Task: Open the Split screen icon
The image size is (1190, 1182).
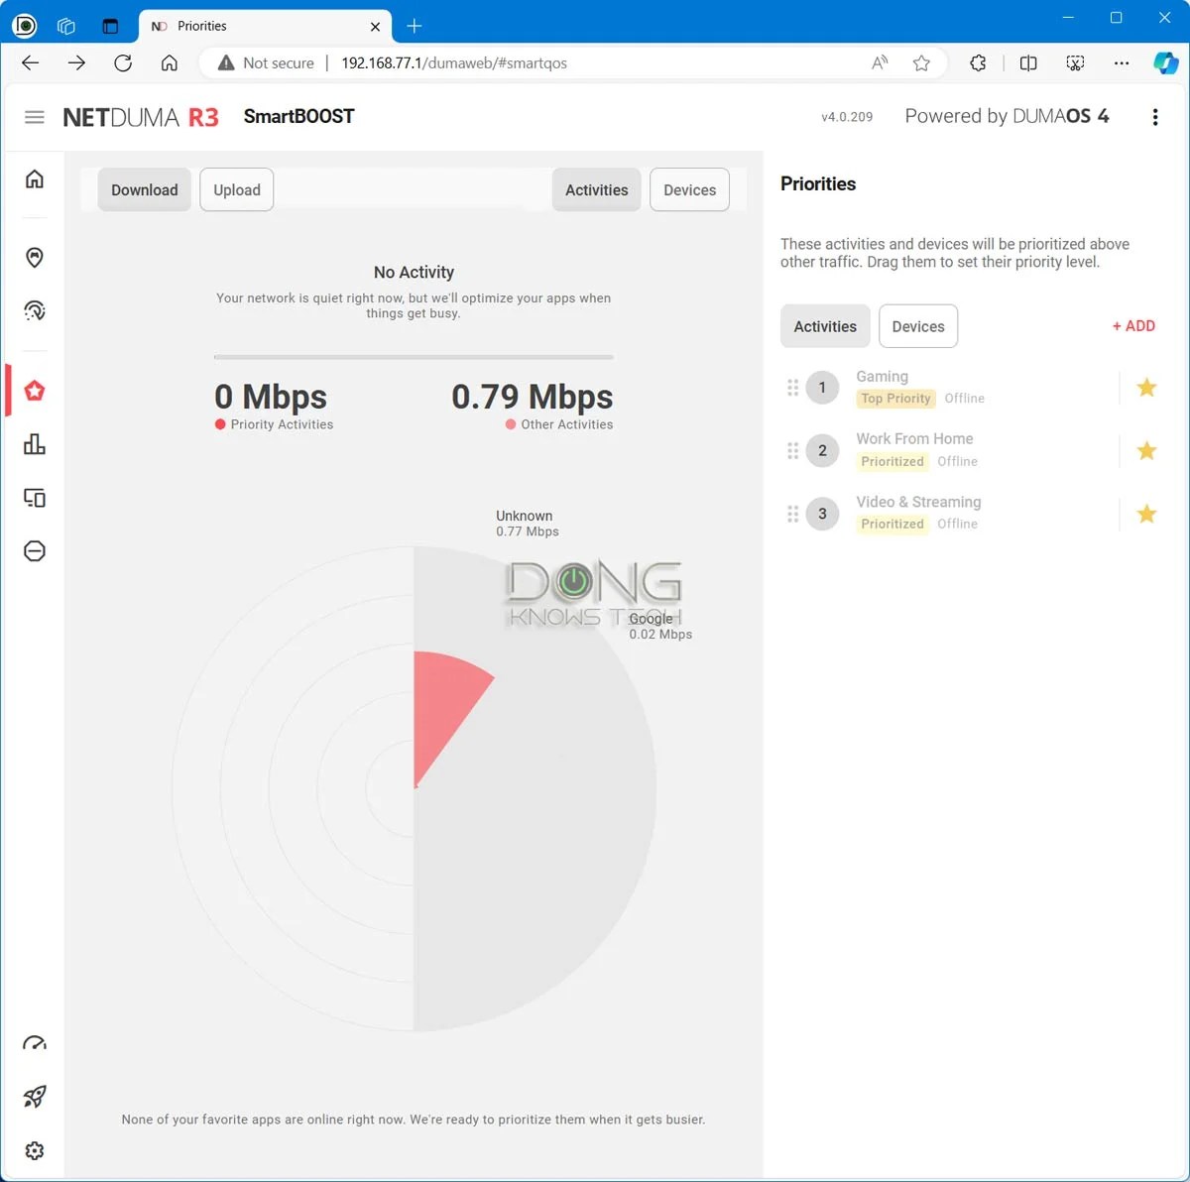Action: (1028, 62)
